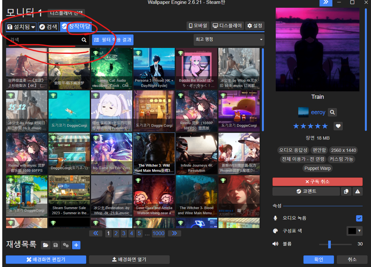Collapse side panel with top chevrons icon
This screenshot has height=267, width=371.
tap(326, 2)
